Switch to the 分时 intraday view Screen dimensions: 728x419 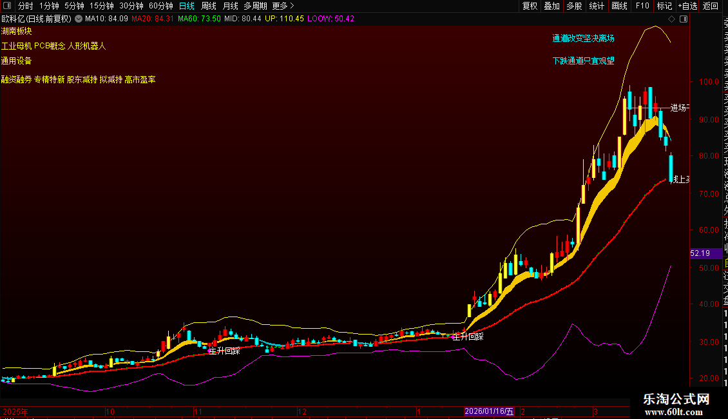(26, 6)
